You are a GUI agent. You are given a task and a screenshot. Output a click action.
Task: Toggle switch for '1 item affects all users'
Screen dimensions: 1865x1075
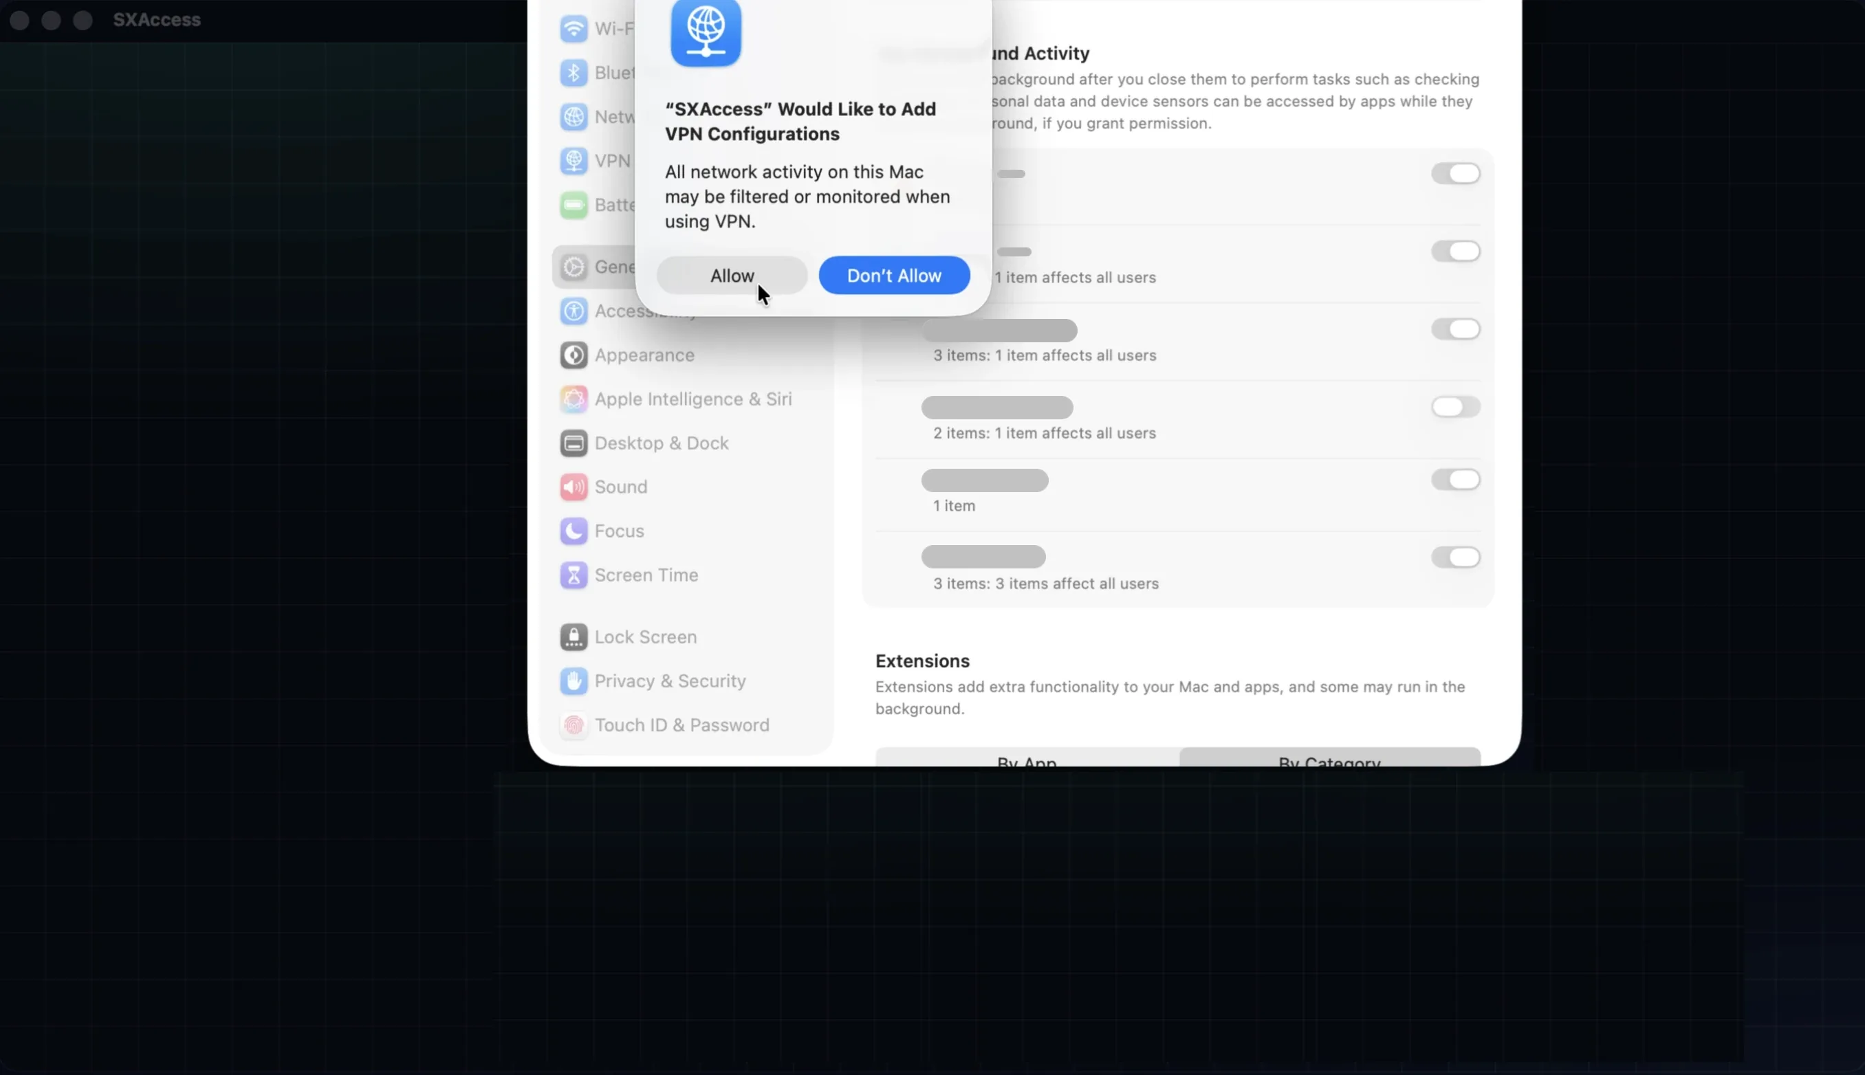1456,251
